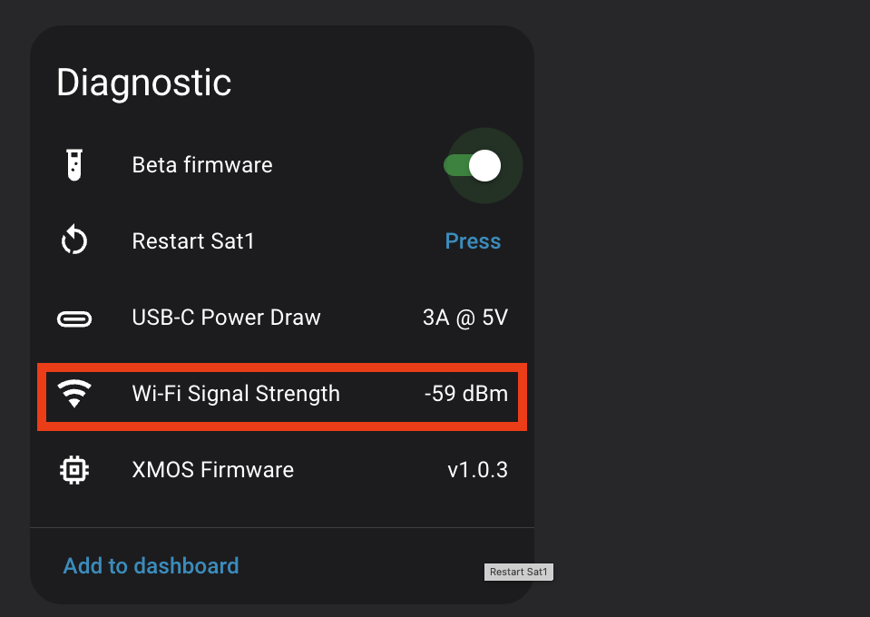The image size is (870, 617).
Task: Click the Diagnostic card heading
Action: [x=144, y=83]
